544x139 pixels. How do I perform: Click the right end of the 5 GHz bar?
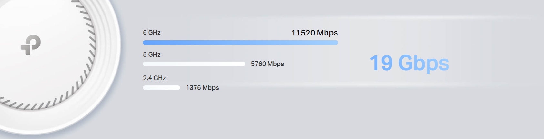pos(243,64)
